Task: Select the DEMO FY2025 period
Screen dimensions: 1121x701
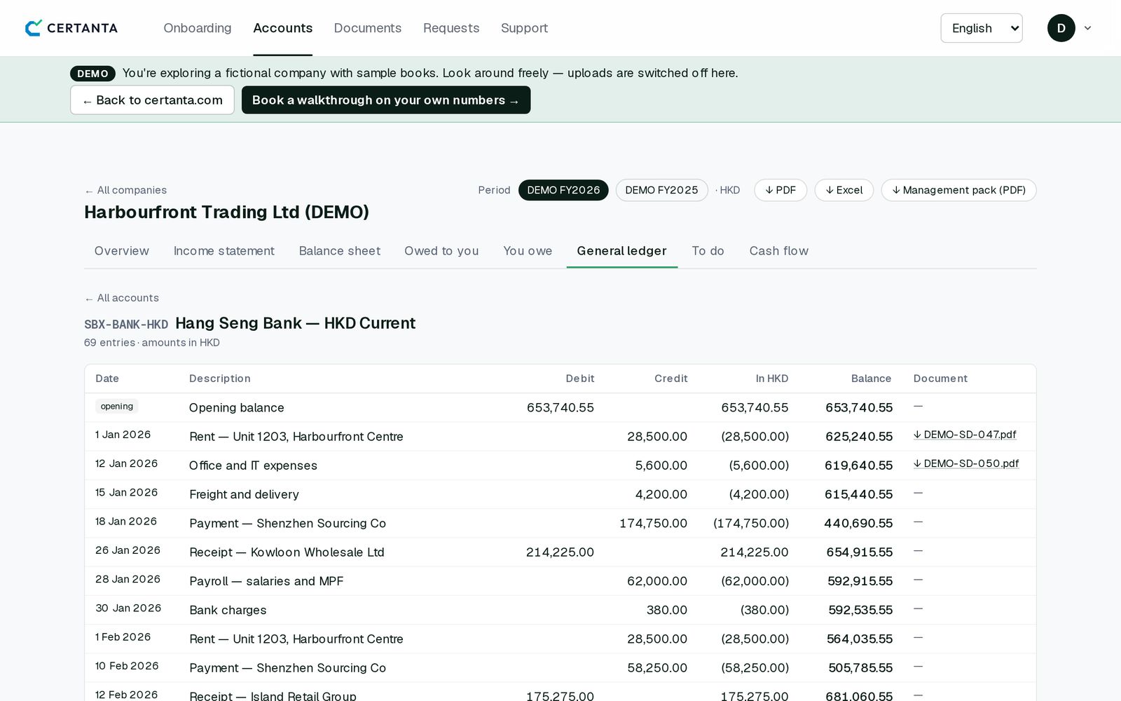Action: [x=661, y=190]
